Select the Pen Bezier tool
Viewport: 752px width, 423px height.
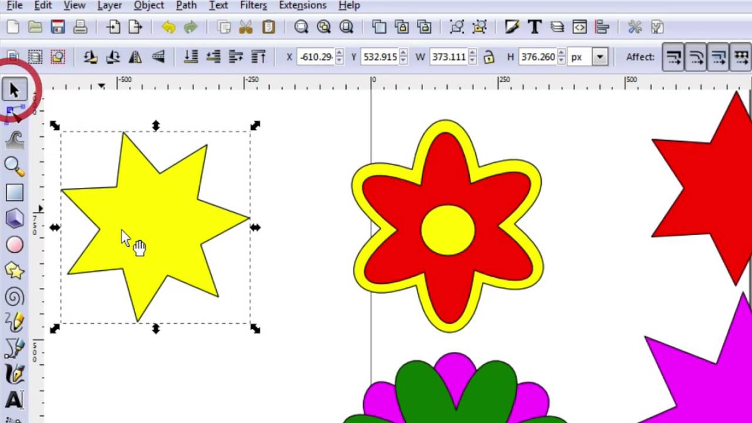[x=14, y=348]
